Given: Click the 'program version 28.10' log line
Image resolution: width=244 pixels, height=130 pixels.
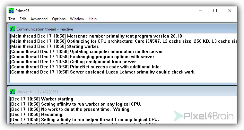Looking at the screenshot, I should [x=96, y=36].
